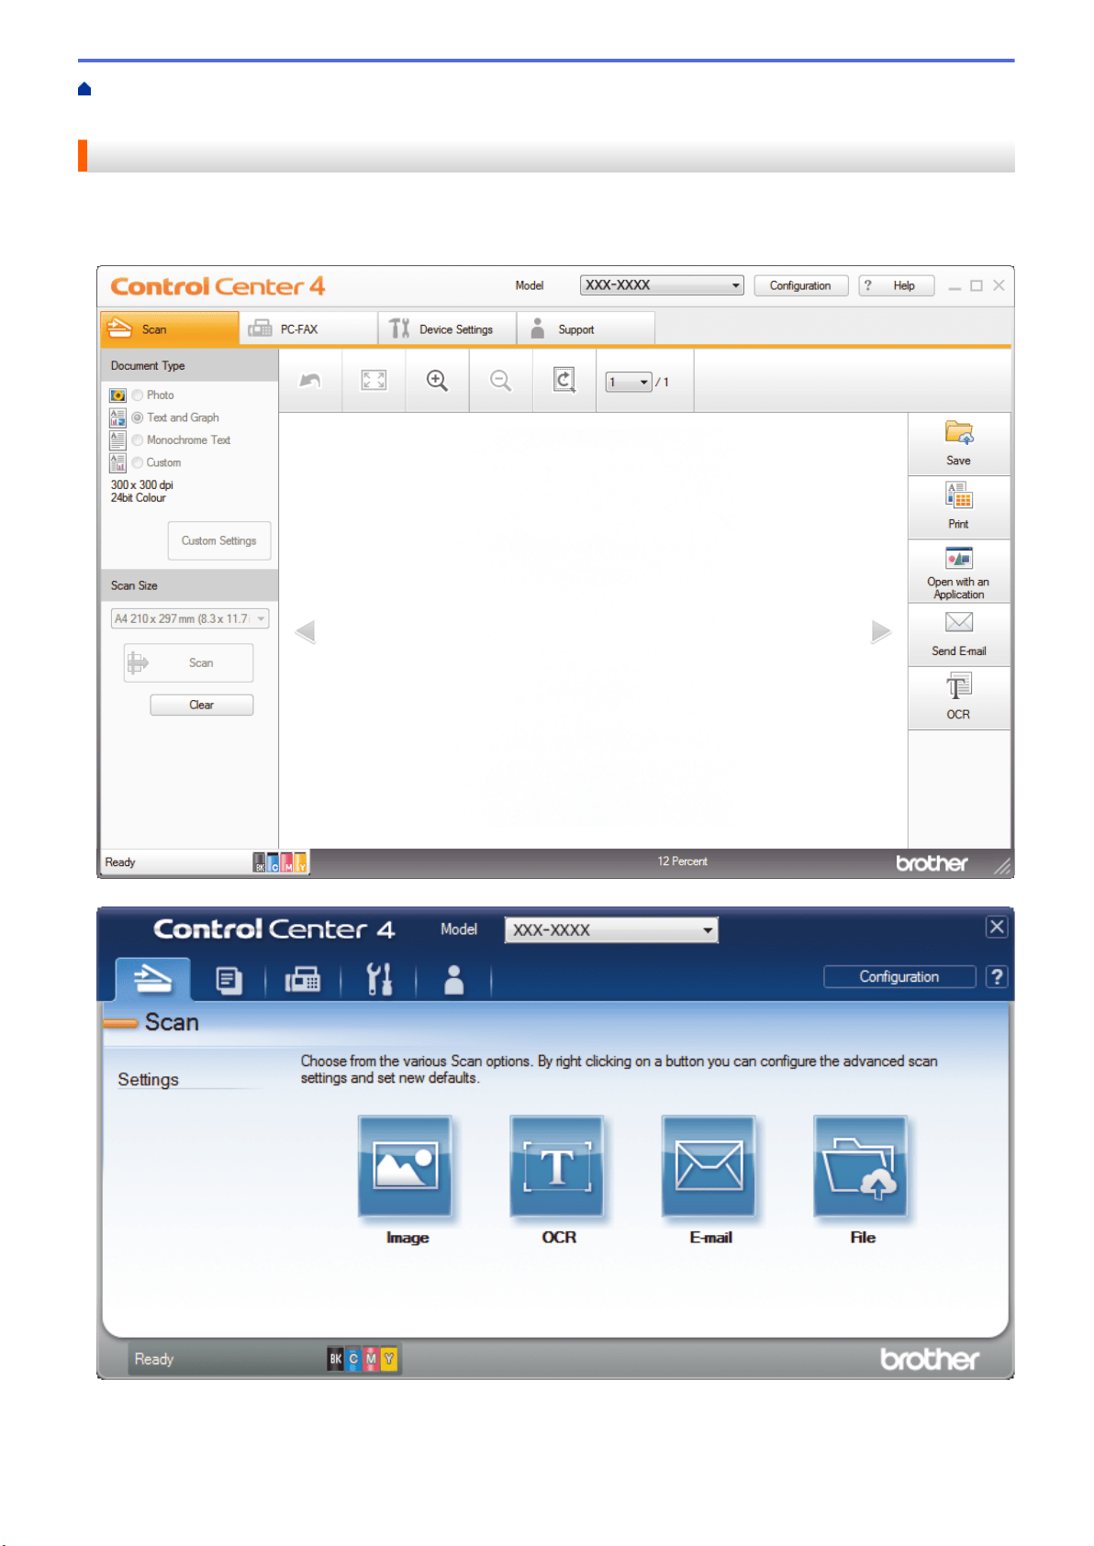Open the page number dropdown
The height and width of the screenshot is (1546, 1094).
[629, 382]
